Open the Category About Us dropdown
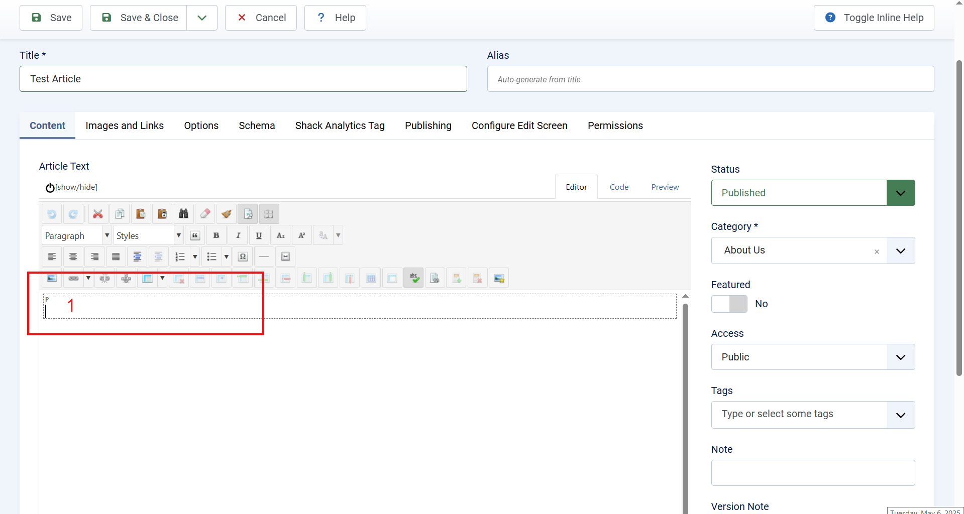Screen dimensions: 964x514 (x=901, y=250)
